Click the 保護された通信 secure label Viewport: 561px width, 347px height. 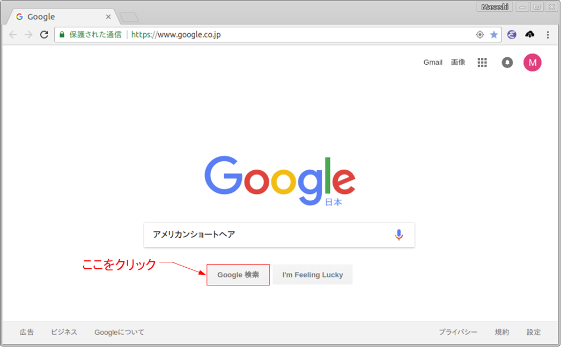pyautogui.click(x=95, y=35)
